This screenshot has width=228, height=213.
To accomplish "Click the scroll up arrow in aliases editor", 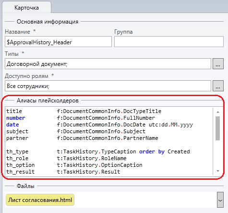I will tap(218, 112).
